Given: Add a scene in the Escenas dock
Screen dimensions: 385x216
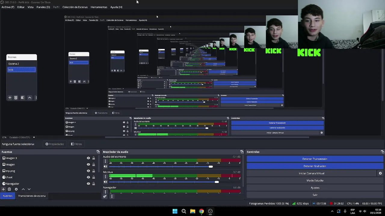Looking at the screenshot, I should [10, 98].
